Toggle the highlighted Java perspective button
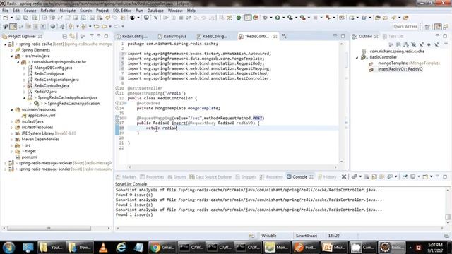452x254 pixels. tap(438, 27)
